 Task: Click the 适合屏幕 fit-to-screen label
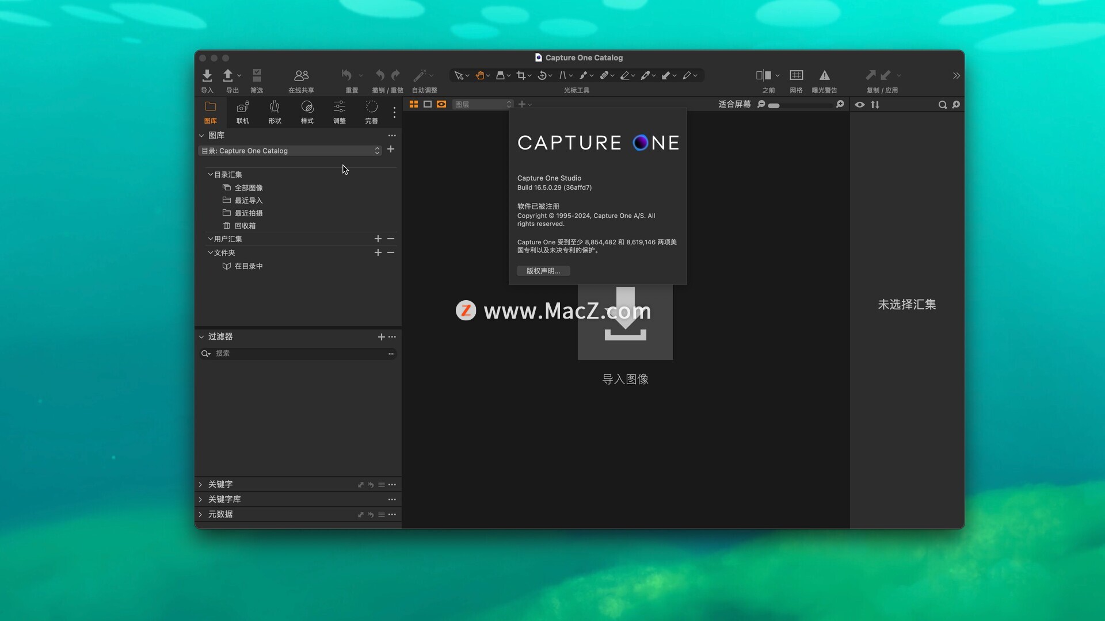734,104
